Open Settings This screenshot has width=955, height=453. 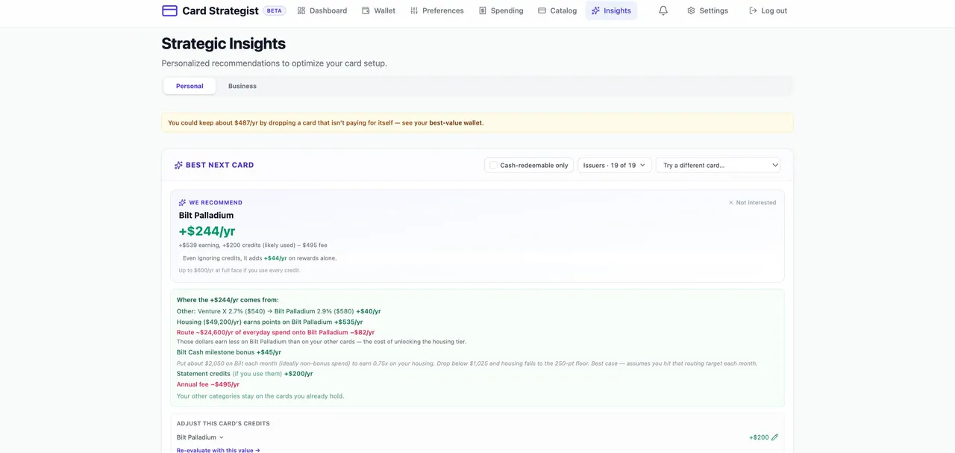[x=707, y=10]
